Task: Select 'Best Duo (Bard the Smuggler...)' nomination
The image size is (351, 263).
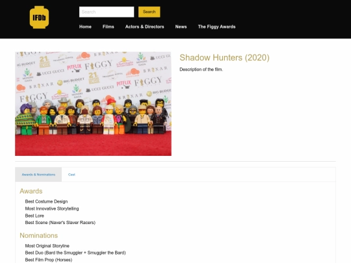Action: pos(75,253)
